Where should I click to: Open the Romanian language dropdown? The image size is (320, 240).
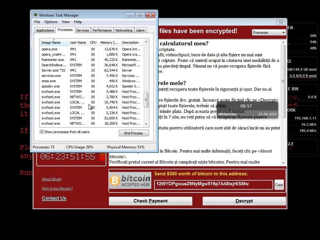(269, 32)
